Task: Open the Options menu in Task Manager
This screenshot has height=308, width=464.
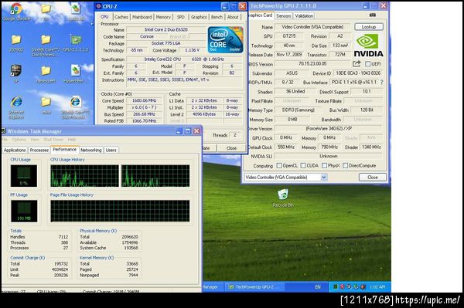Action: [19, 140]
